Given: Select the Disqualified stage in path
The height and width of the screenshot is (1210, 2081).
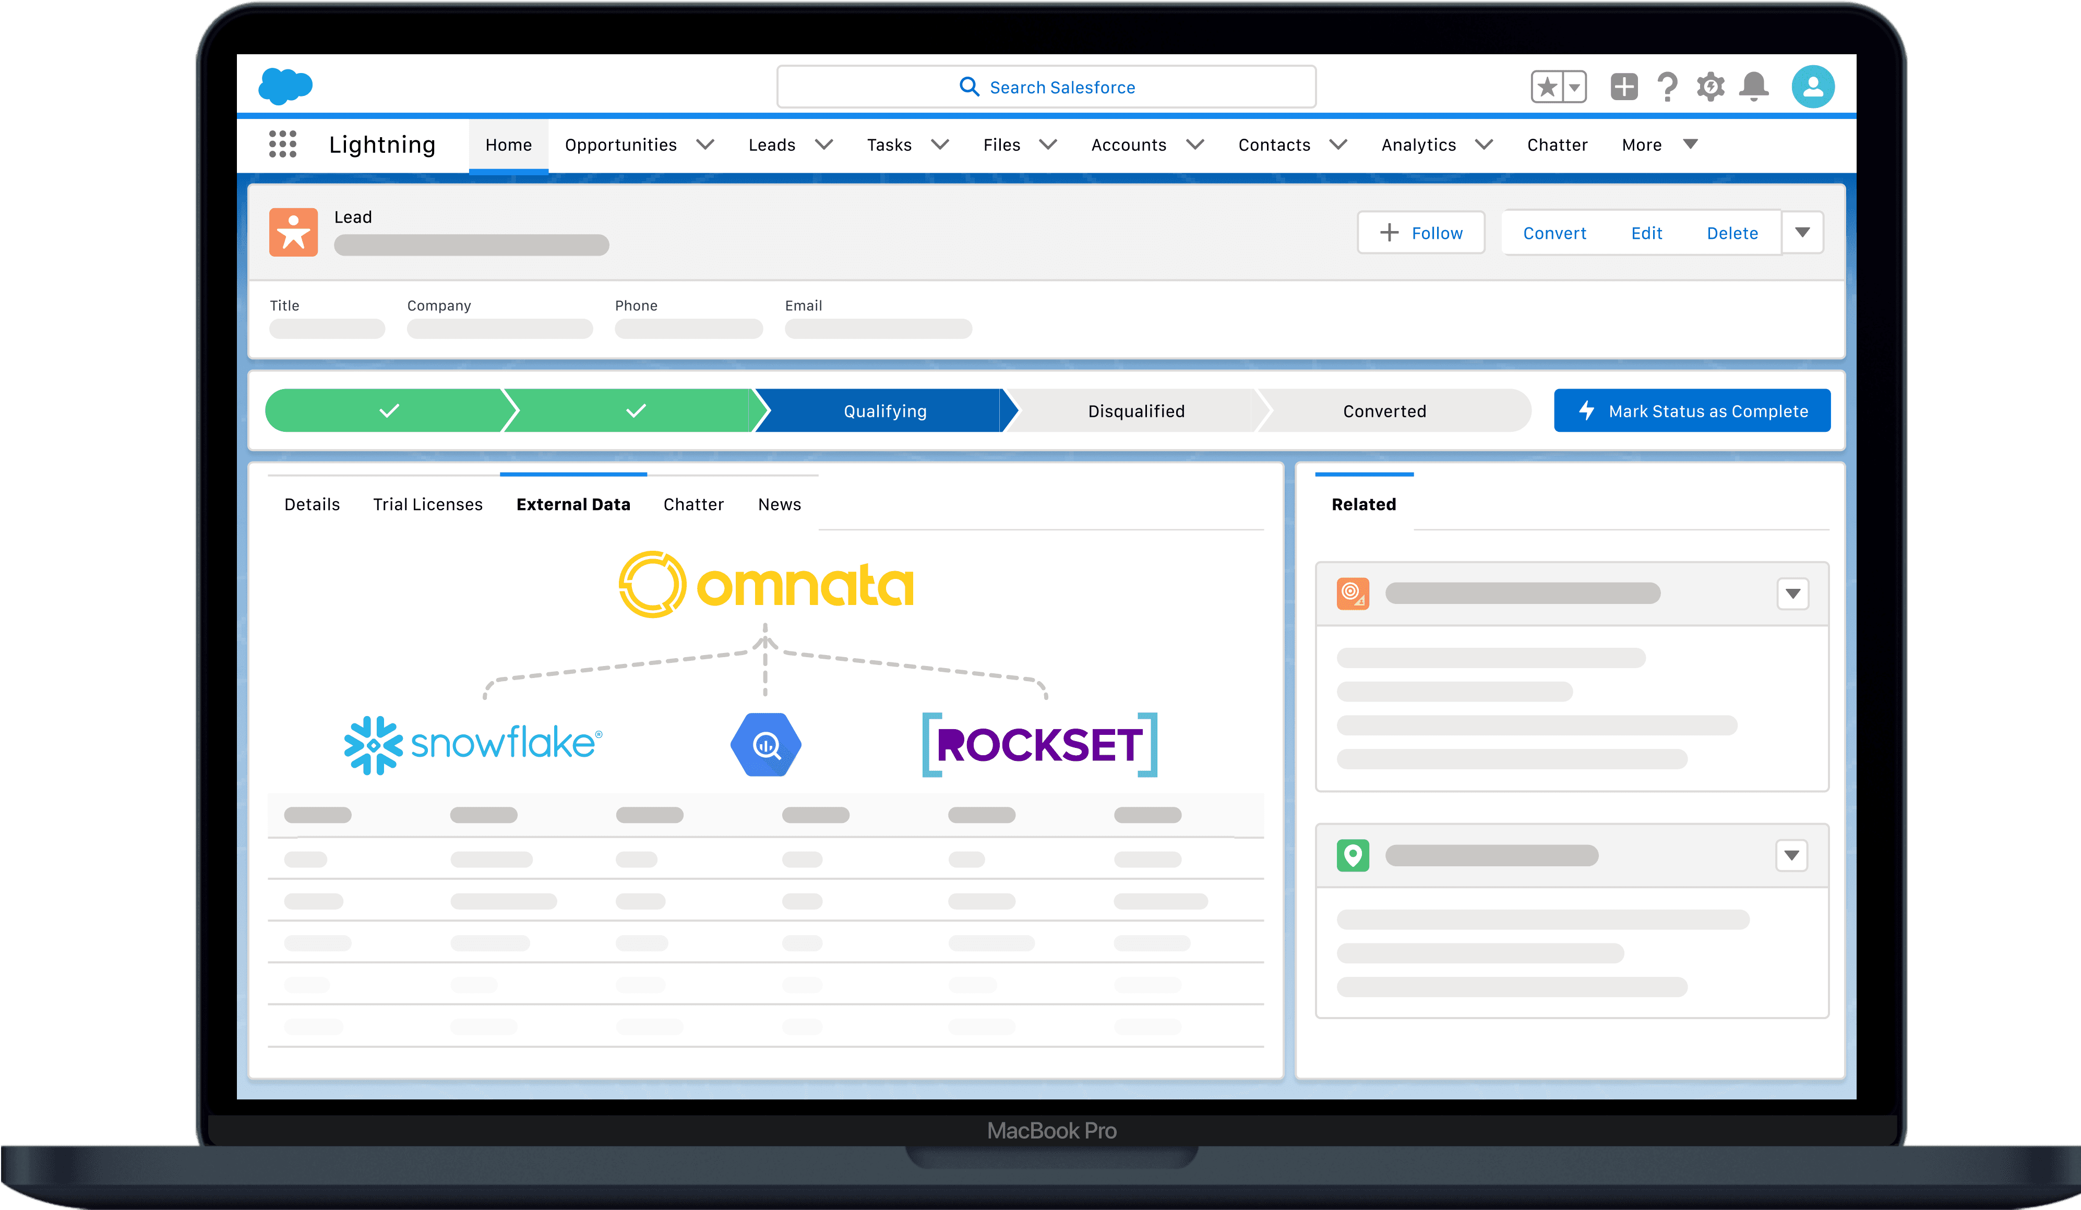Looking at the screenshot, I should coord(1135,411).
